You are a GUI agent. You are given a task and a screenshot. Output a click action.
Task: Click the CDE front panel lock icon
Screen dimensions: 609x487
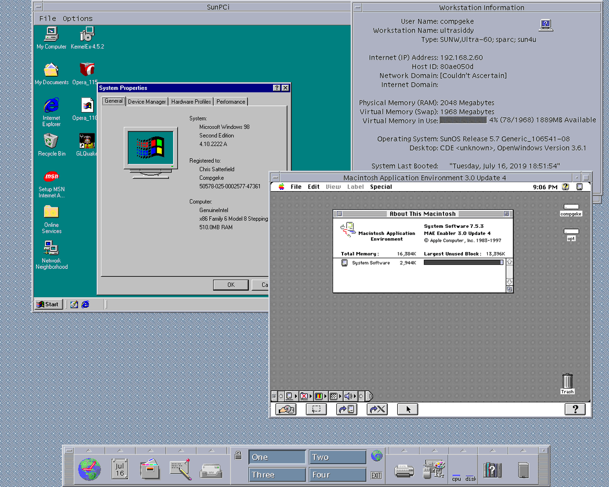pos(238,456)
